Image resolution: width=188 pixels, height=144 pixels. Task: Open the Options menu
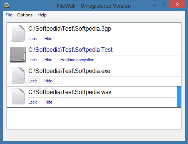[25, 15]
